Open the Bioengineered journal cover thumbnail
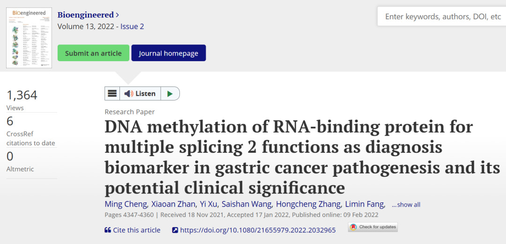506x244 pixels. point(29,38)
